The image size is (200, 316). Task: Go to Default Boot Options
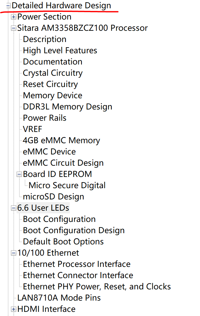tap(63, 242)
